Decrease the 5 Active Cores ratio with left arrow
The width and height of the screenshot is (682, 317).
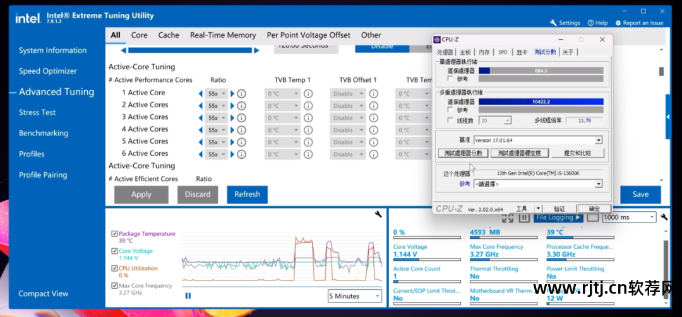[x=201, y=142]
